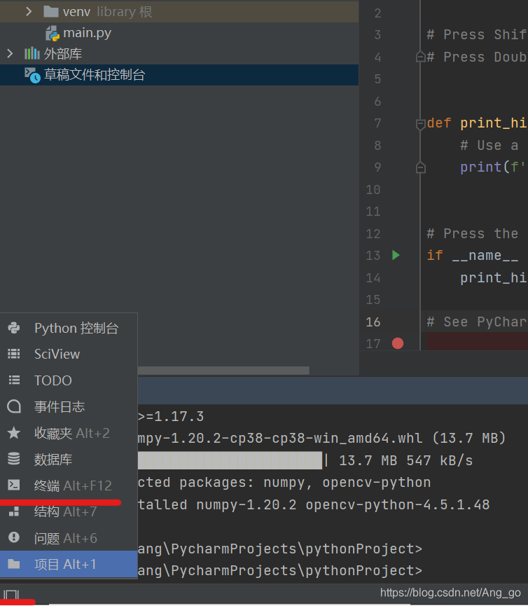Click the last terminal prompt line

(279, 570)
